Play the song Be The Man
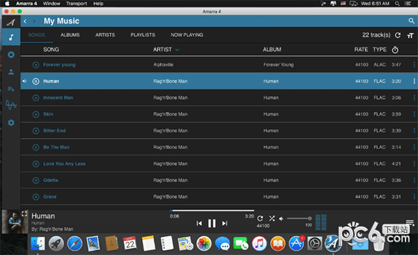The width and height of the screenshot is (418, 255). [36, 147]
